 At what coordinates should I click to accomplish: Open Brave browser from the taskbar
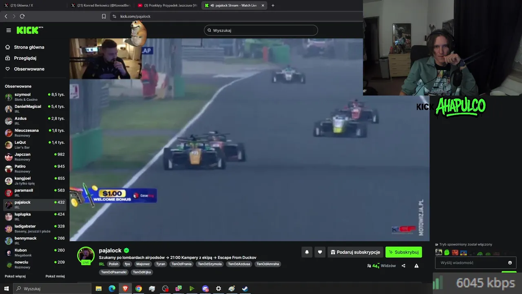[125, 289]
